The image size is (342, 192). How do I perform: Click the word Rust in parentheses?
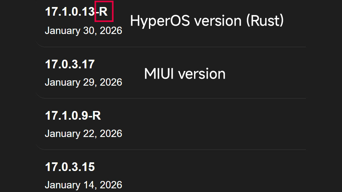265,21
